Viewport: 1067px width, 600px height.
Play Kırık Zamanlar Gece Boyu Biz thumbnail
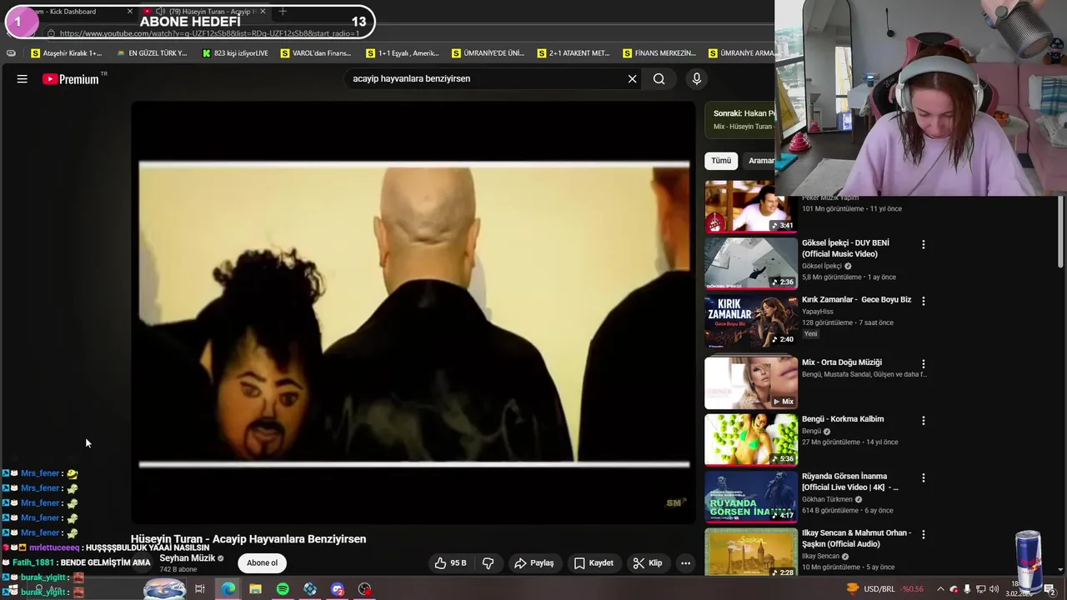point(751,320)
